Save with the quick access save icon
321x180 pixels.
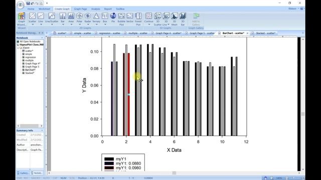[28, 3]
